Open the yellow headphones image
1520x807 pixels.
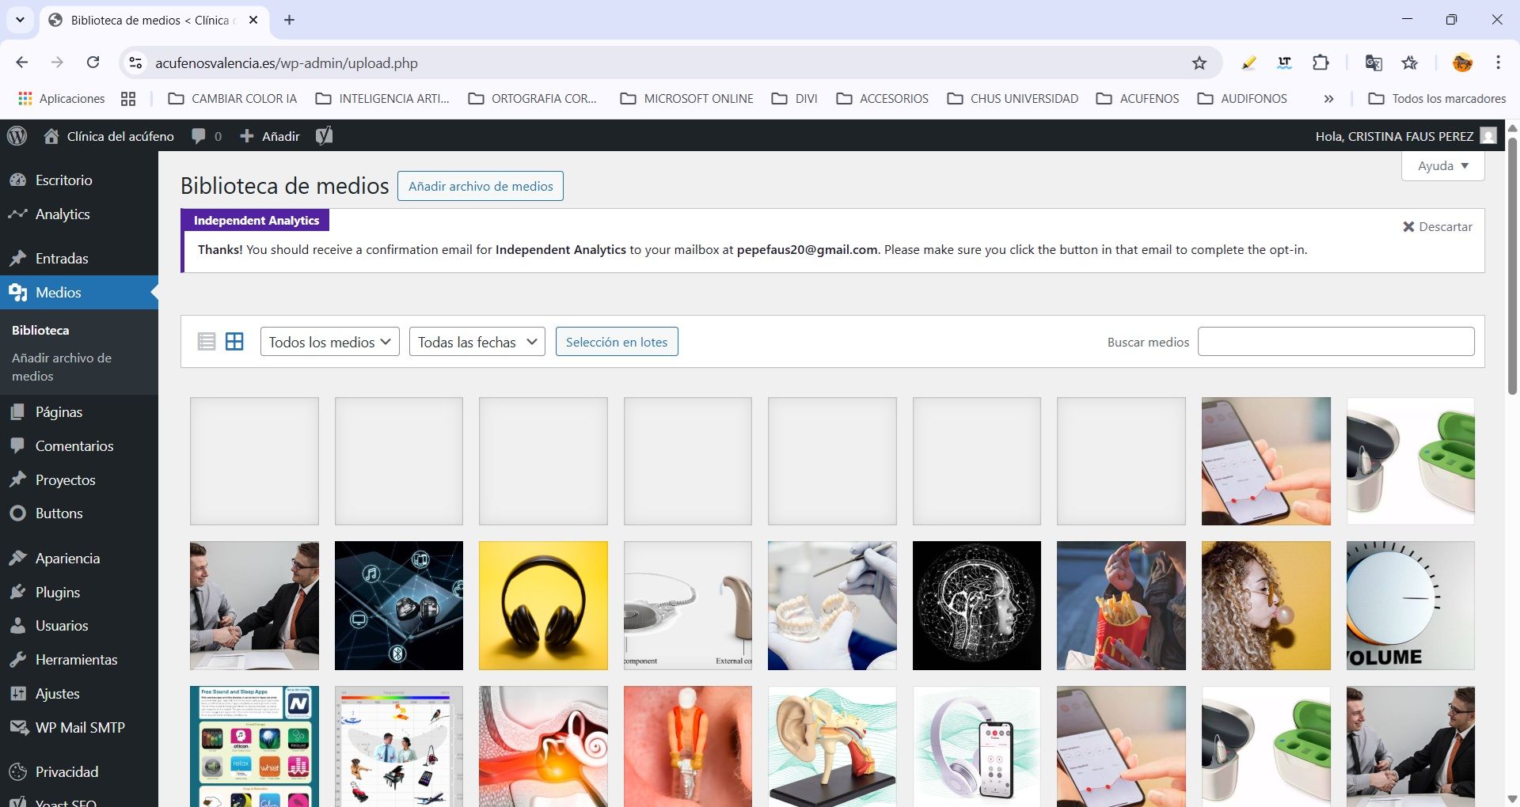pyautogui.click(x=543, y=606)
